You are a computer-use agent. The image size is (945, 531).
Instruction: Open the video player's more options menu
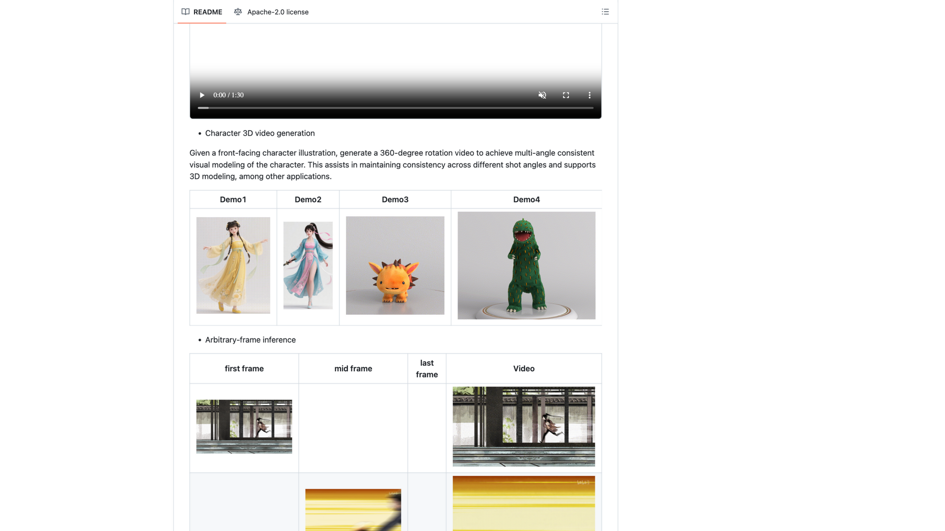coord(590,95)
